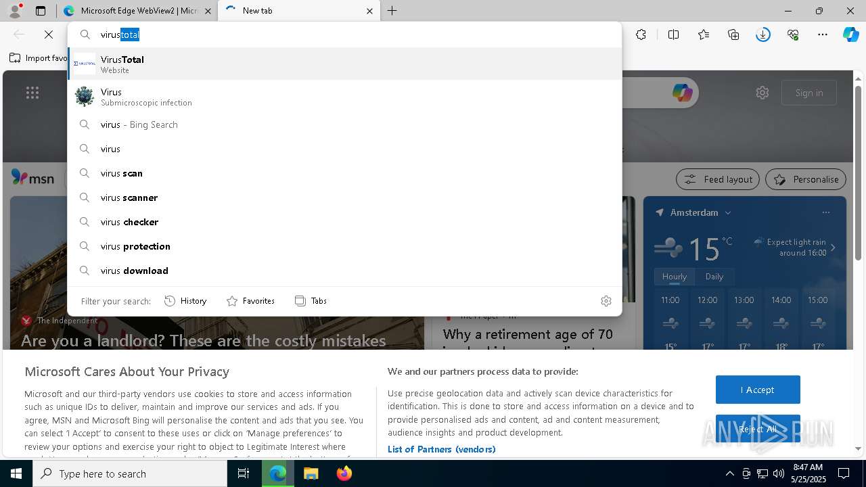
Task: Filter search by Tabs
Action: 311,301
